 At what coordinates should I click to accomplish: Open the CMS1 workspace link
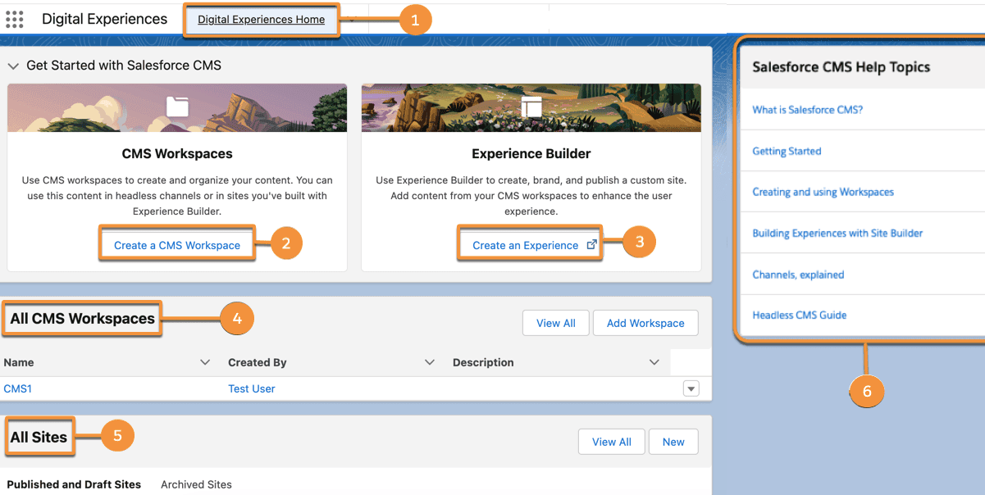pos(18,388)
